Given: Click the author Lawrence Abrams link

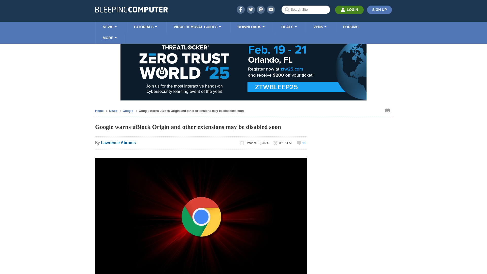Looking at the screenshot, I should pos(118,143).
